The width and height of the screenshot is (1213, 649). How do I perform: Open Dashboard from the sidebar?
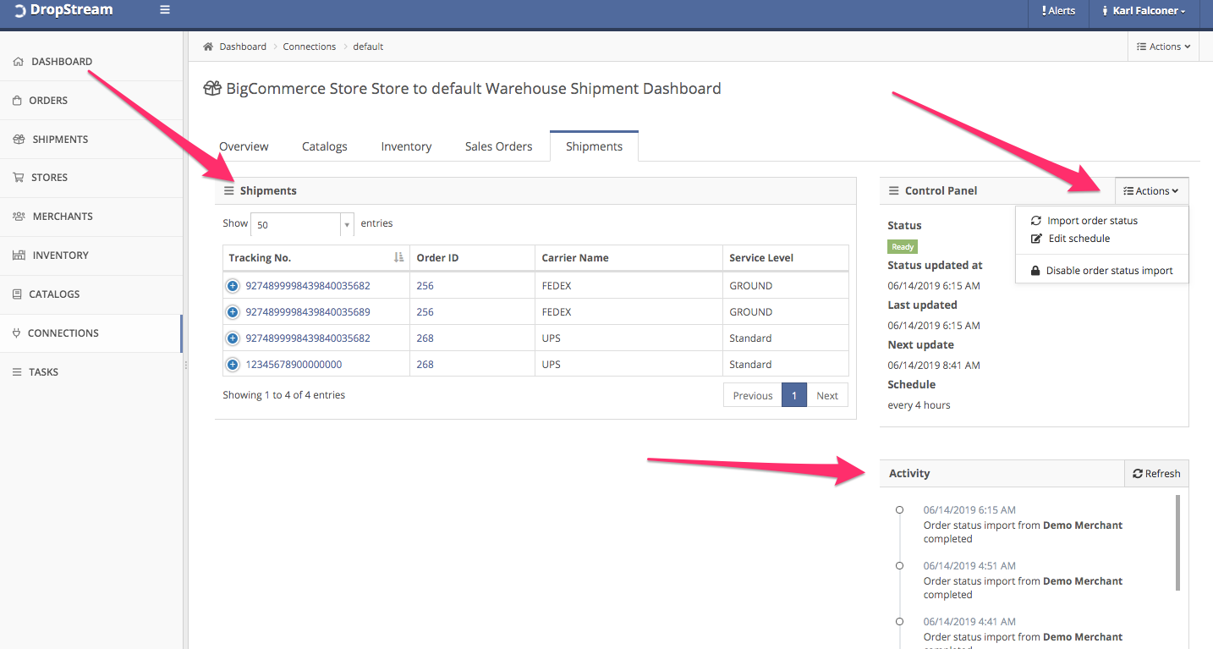(61, 62)
